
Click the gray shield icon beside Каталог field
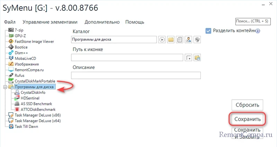[197, 40]
